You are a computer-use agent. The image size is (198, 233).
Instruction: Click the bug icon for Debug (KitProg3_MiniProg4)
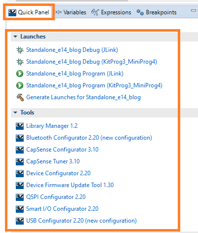coord(20,62)
